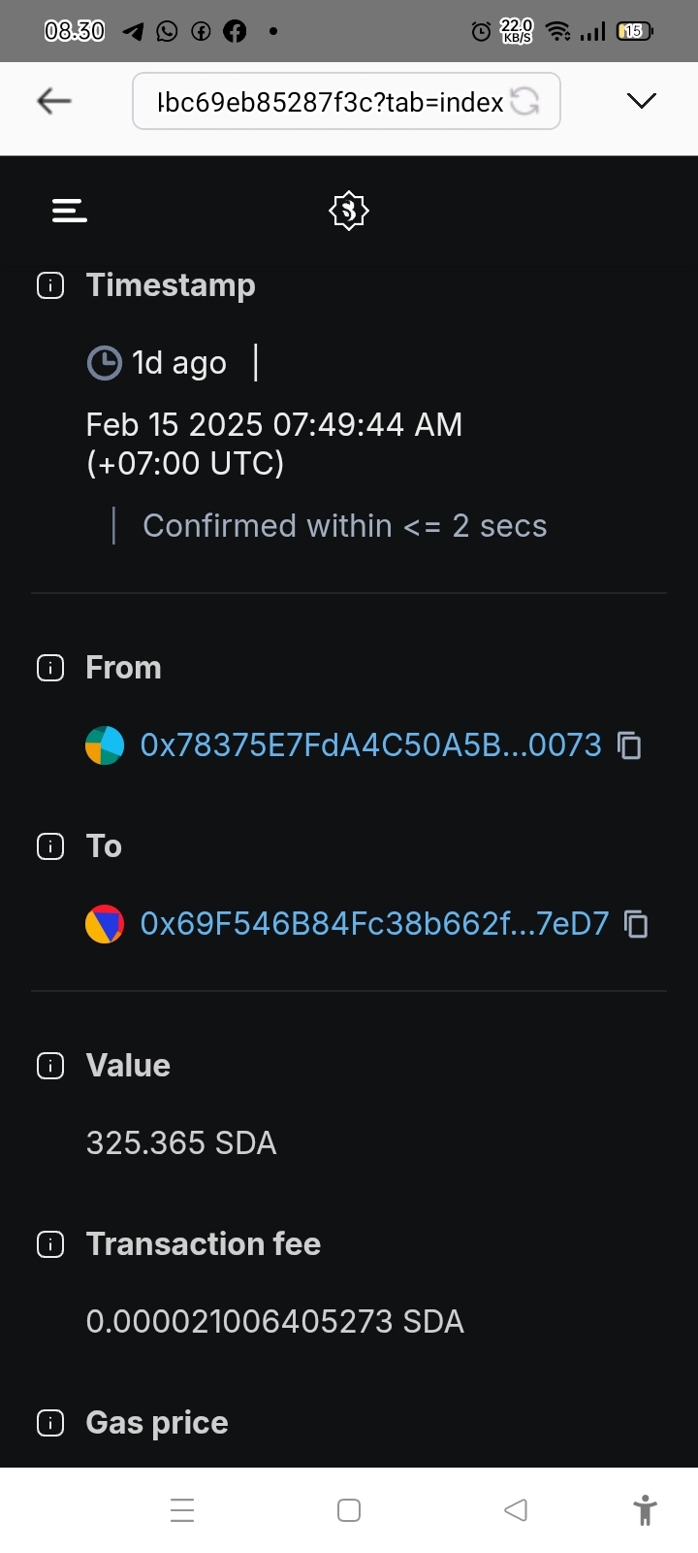This screenshot has width=698, height=1553.
Task: Expand the browser dropdown chevron
Action: 642,101
